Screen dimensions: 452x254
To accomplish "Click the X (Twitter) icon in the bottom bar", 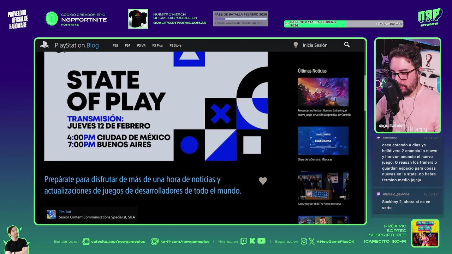I will 312,241.
